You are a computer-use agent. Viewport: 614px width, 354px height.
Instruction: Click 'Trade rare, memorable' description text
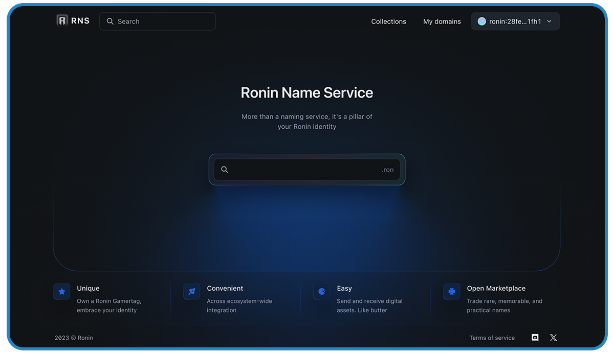[x=505, y=305]
